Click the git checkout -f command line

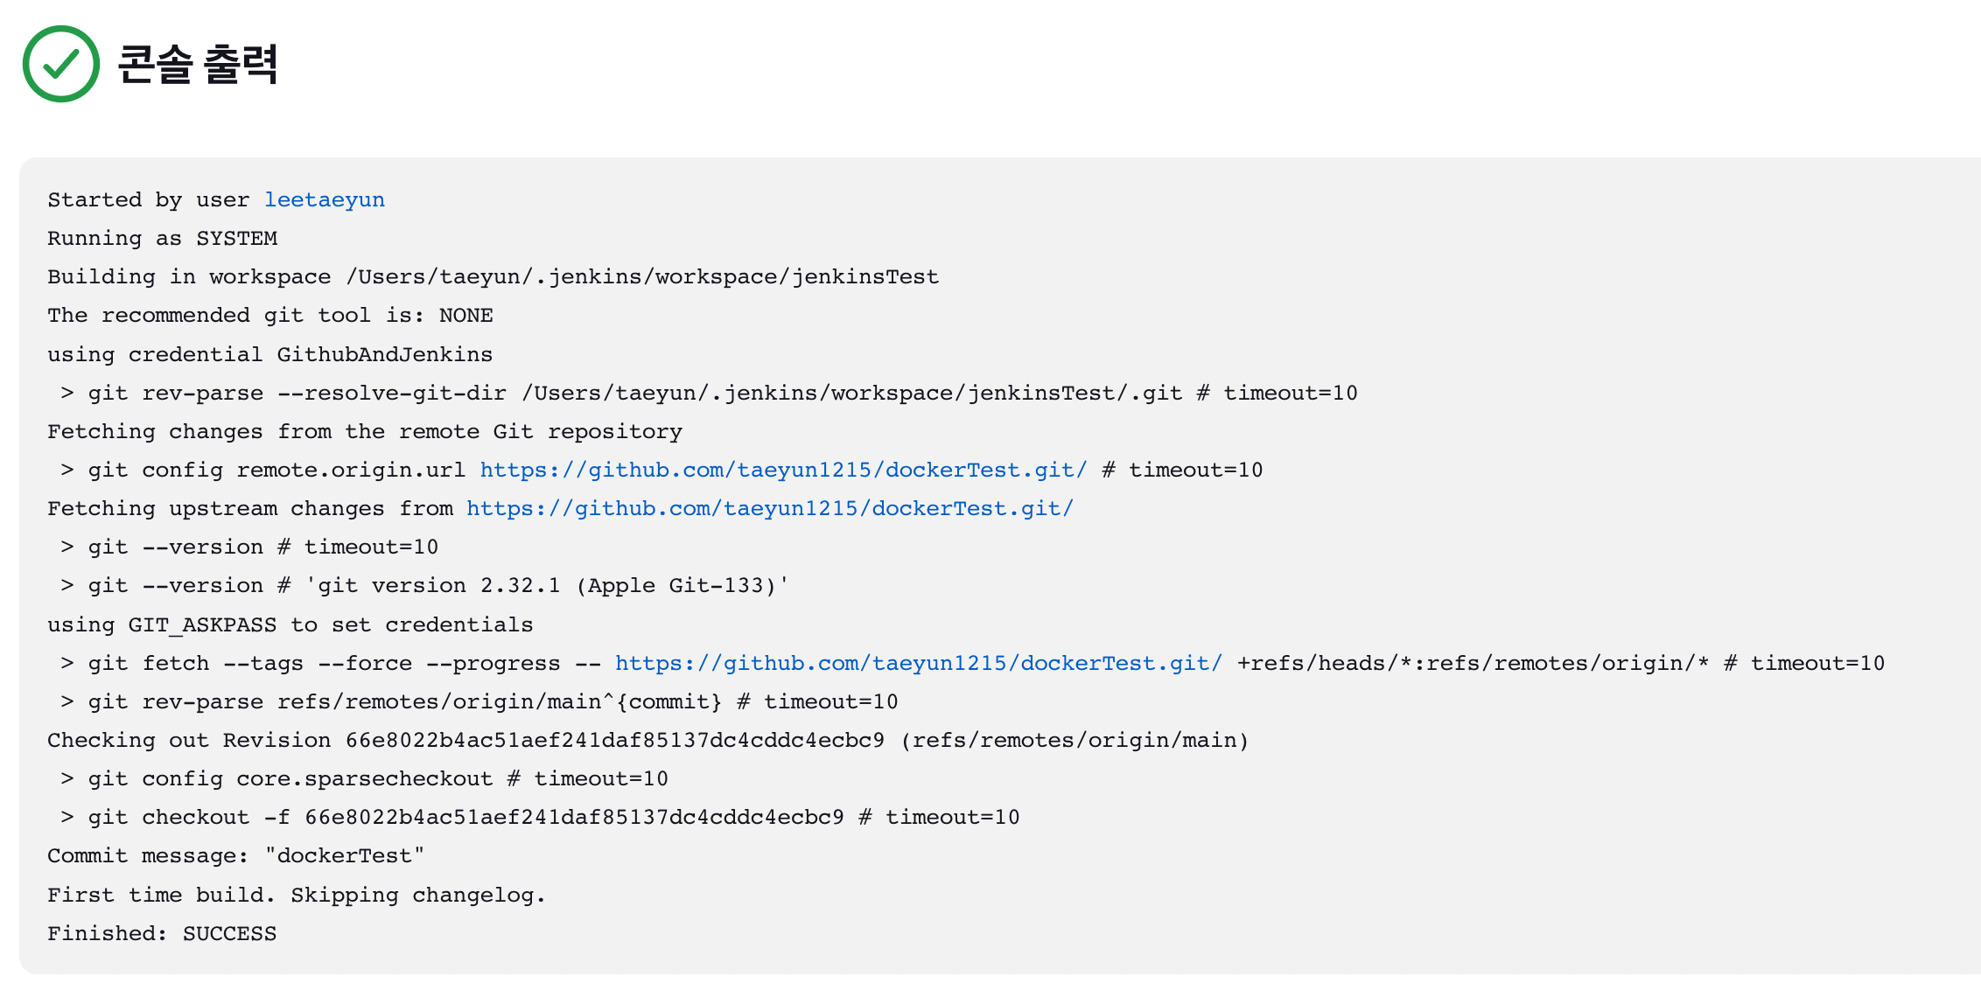(x=540, y=818)
